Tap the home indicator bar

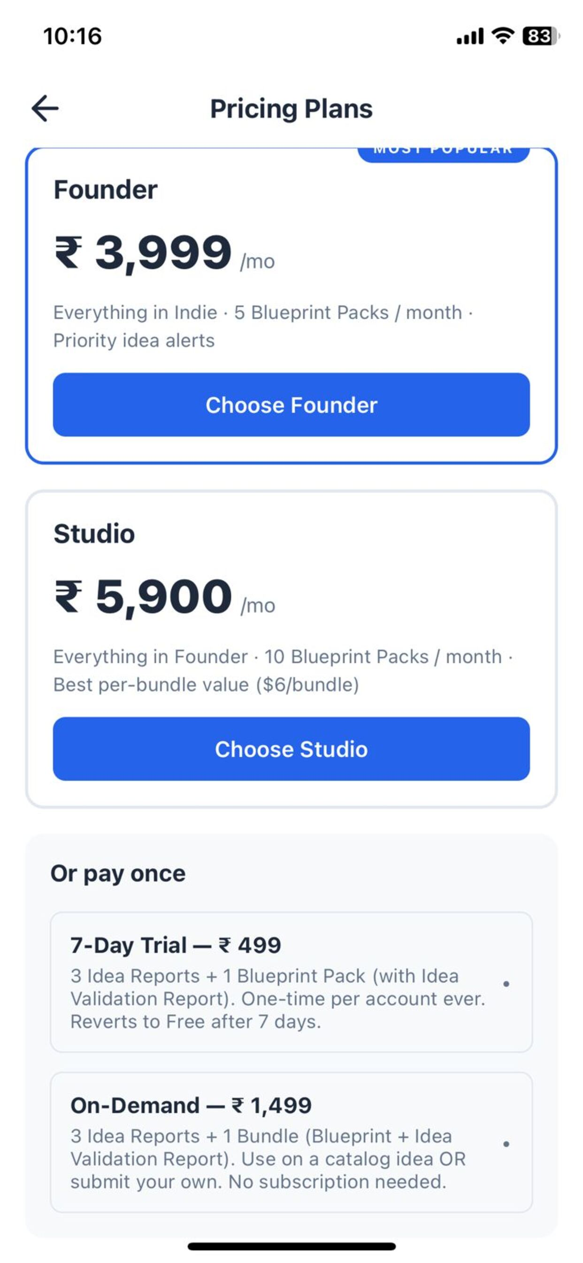click(291, 1246)
